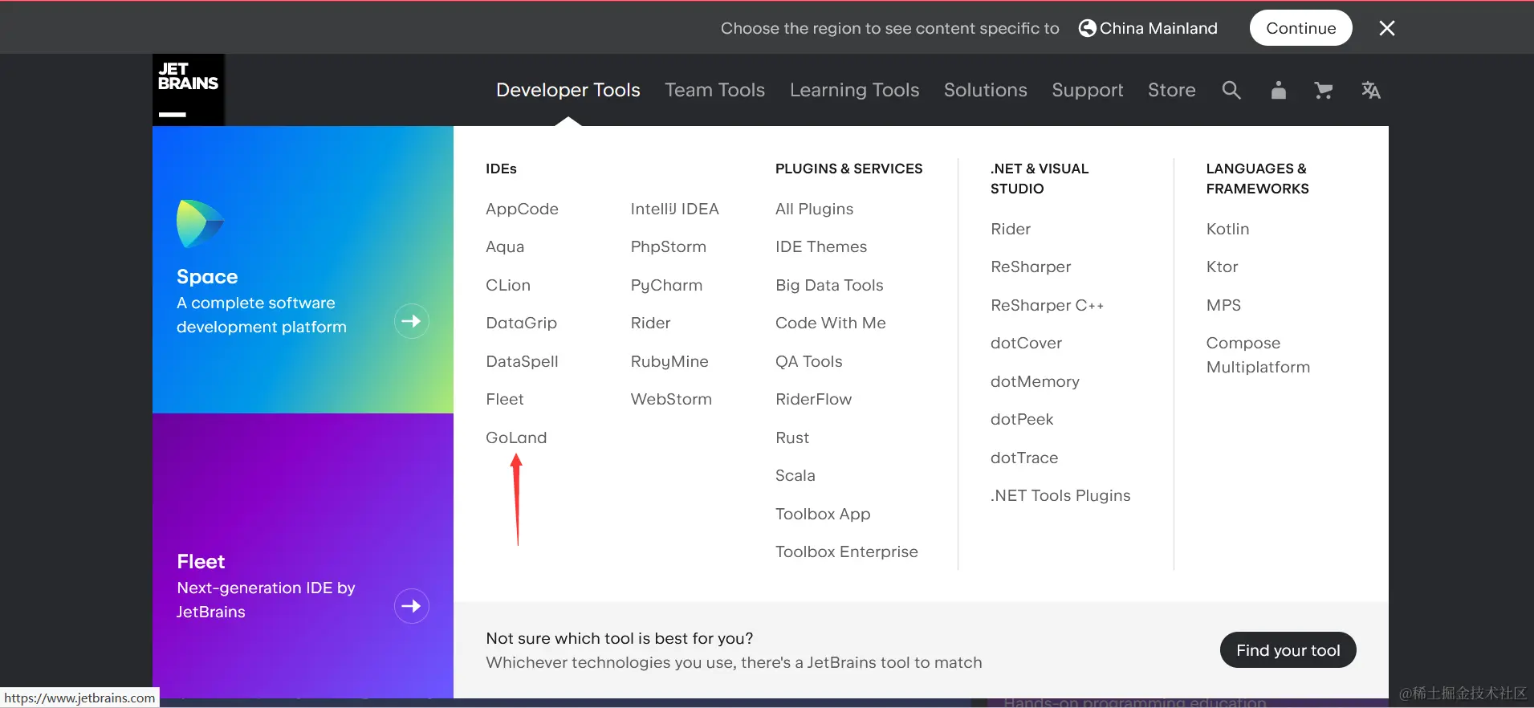Screen dimensions: 1534x708
Task: Open the MPS link
Action: click(x=1223, y=305)
